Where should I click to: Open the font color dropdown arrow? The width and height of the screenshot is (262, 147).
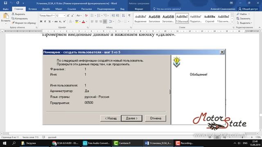(86, 22)
